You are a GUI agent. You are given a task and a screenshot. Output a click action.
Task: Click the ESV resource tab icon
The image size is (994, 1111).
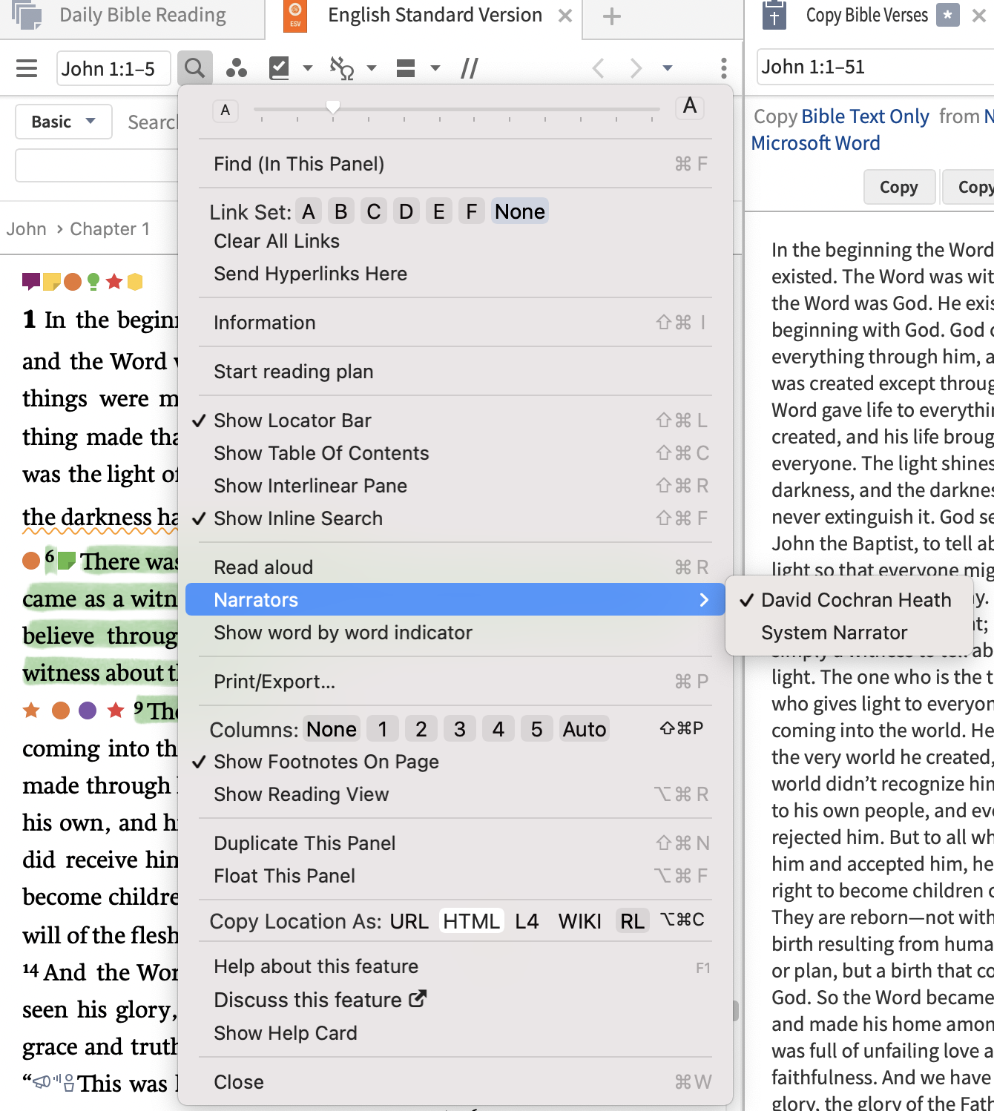[295, 16]
